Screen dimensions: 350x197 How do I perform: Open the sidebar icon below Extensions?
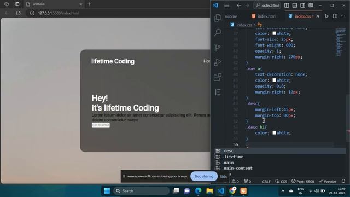(218, 92)
